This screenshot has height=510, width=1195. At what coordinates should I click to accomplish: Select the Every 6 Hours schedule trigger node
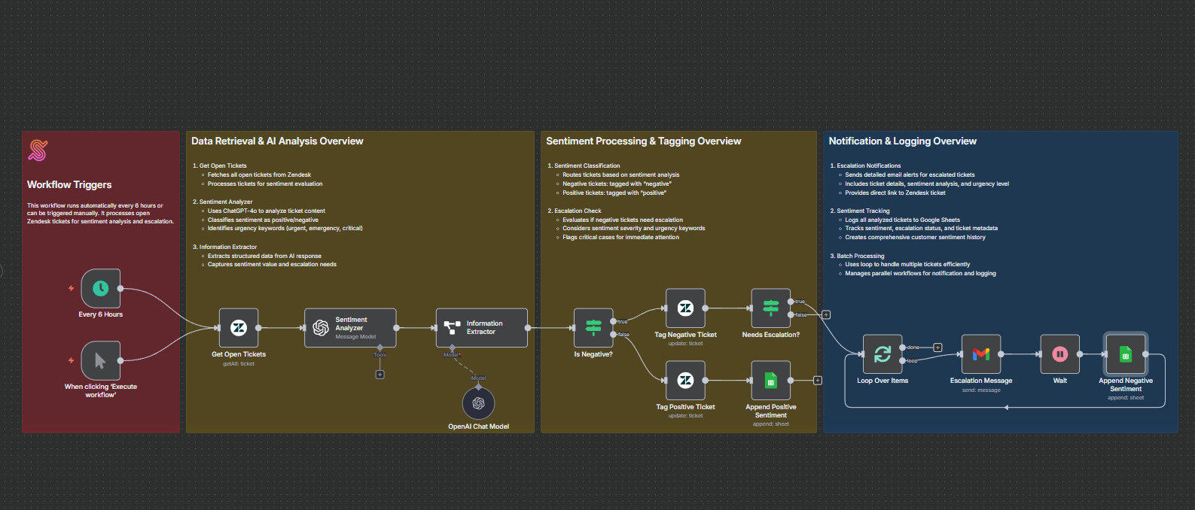coord(100,289)
